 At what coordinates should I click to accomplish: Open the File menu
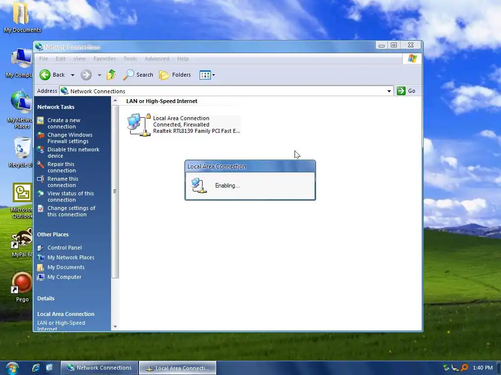[44, 59]
